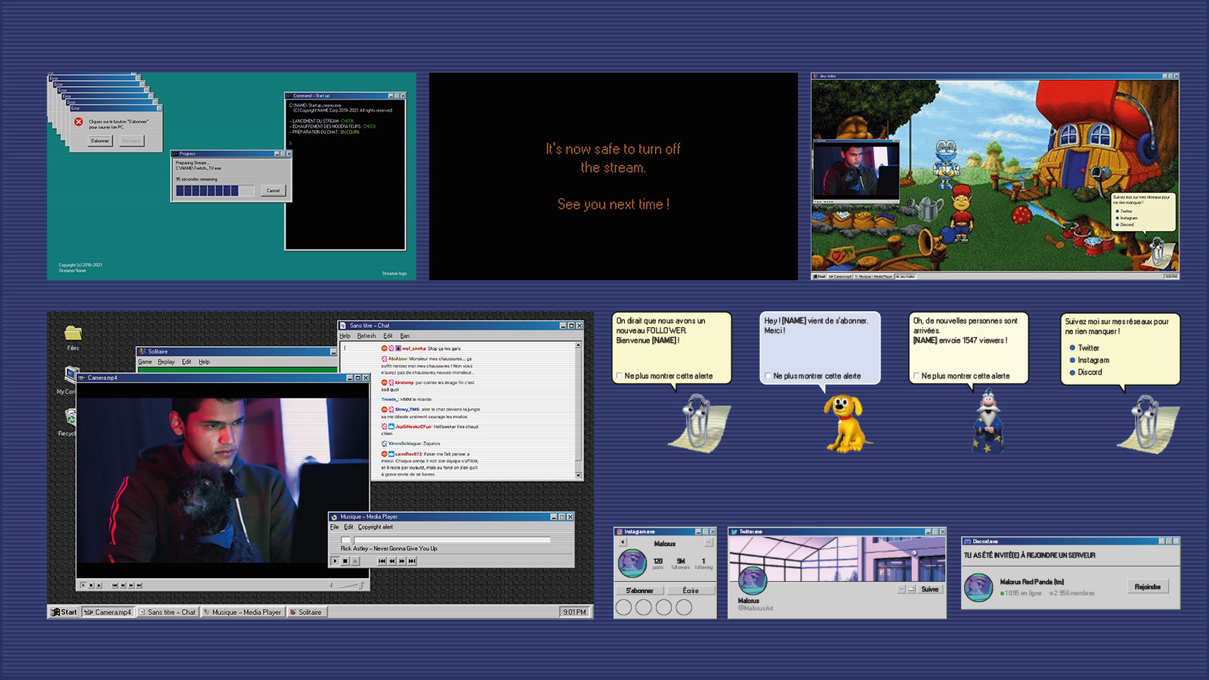Open Copyright alert menu in Media Player
The height and width of the screenshot is (680, 1209).
tap(376, 527)
